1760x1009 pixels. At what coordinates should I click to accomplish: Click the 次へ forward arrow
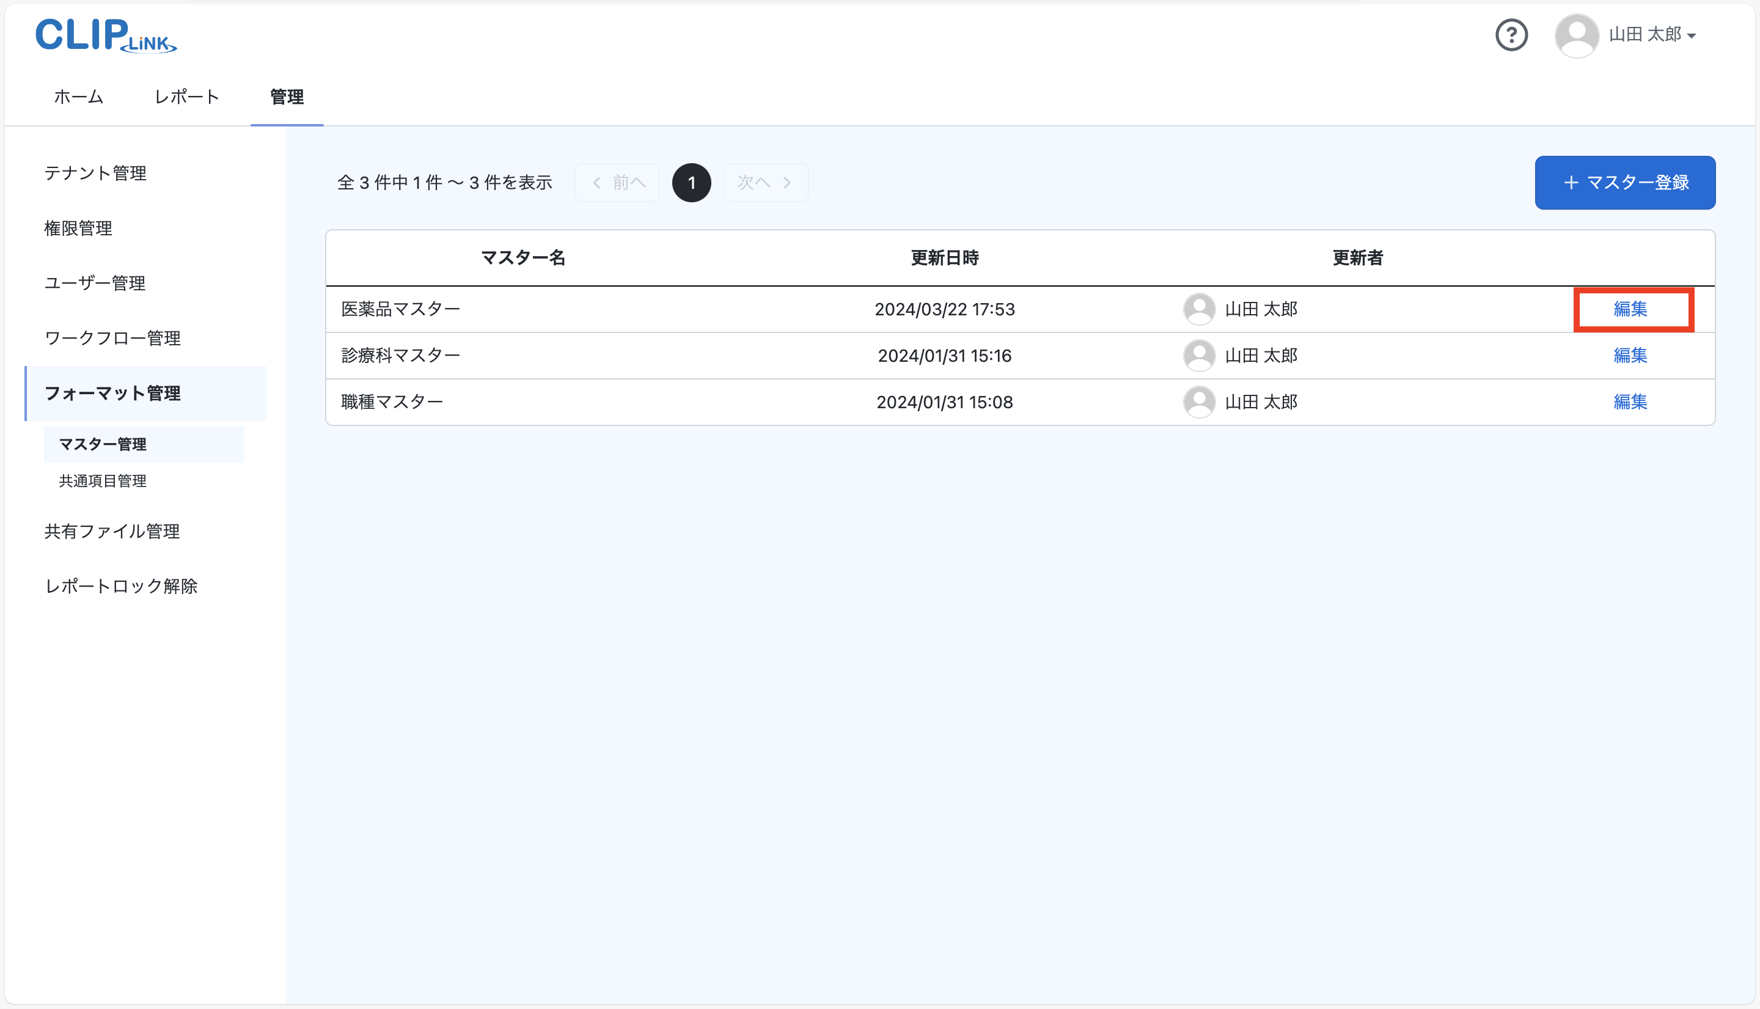point(787,182)
